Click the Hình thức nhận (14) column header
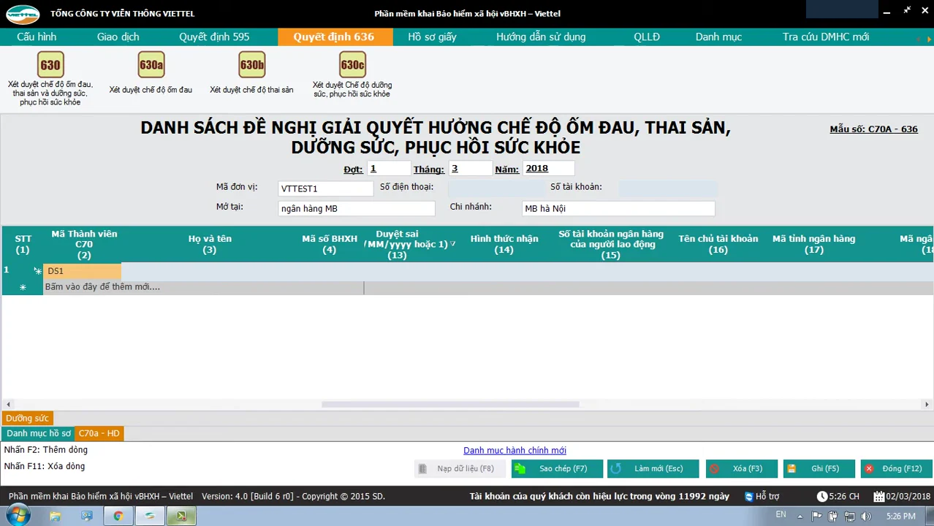The width and height of the screenshot is (934, 526). tap(504, 244)
